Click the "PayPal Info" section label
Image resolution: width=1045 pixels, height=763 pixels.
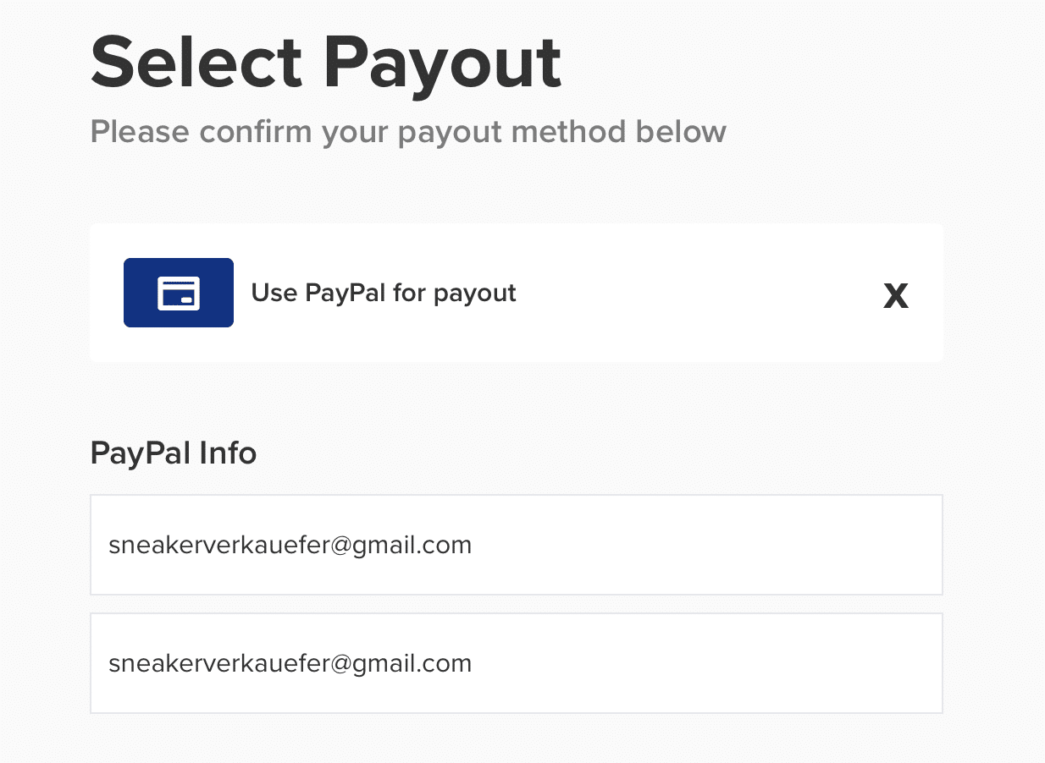click(174, 453)
